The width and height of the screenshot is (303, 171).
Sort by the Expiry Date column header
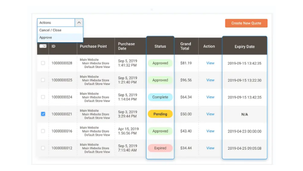[245, 47]
